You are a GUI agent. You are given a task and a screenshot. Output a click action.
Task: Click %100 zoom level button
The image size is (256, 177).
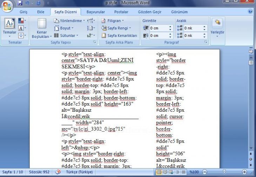click(194, 172)
